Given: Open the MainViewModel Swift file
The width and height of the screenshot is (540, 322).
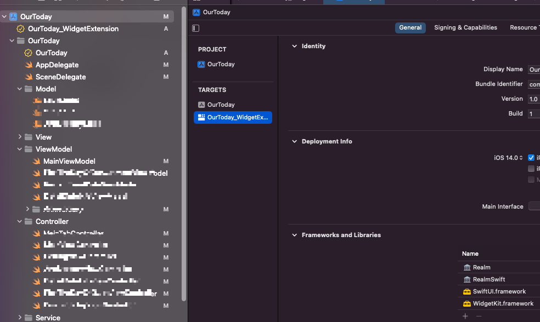Looking at the screenshot, I should point(69,161).
